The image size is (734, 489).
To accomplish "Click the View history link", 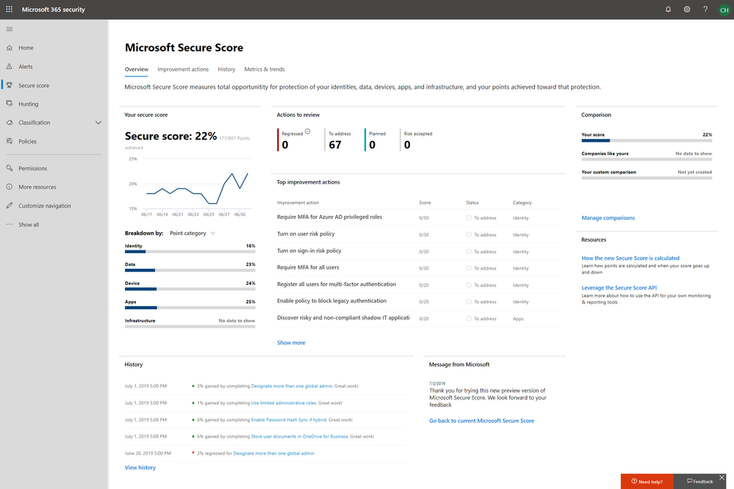I will pos(140,468).
